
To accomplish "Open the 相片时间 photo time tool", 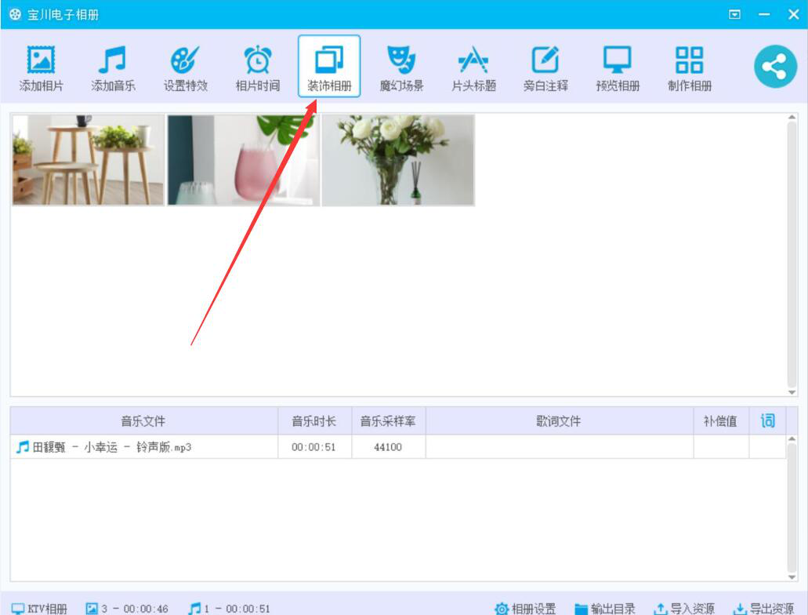I will [258, 68].
